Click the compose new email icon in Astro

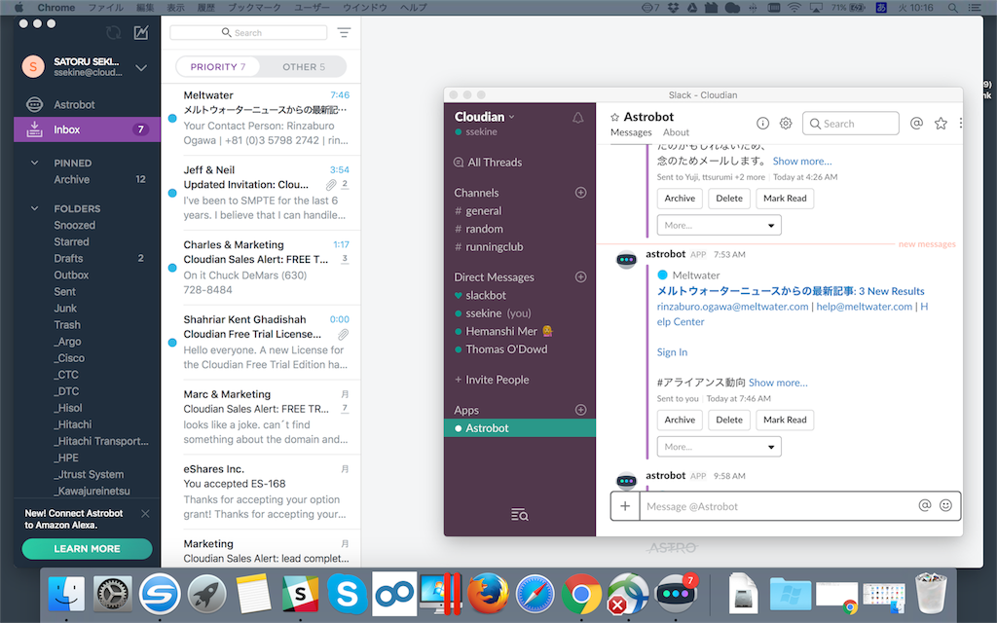[x=141, y=32]
